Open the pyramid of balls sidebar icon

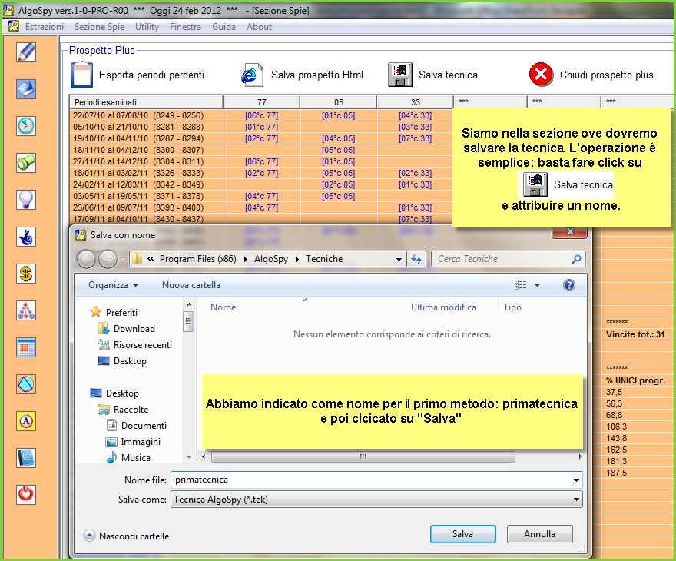coord(26,310)
